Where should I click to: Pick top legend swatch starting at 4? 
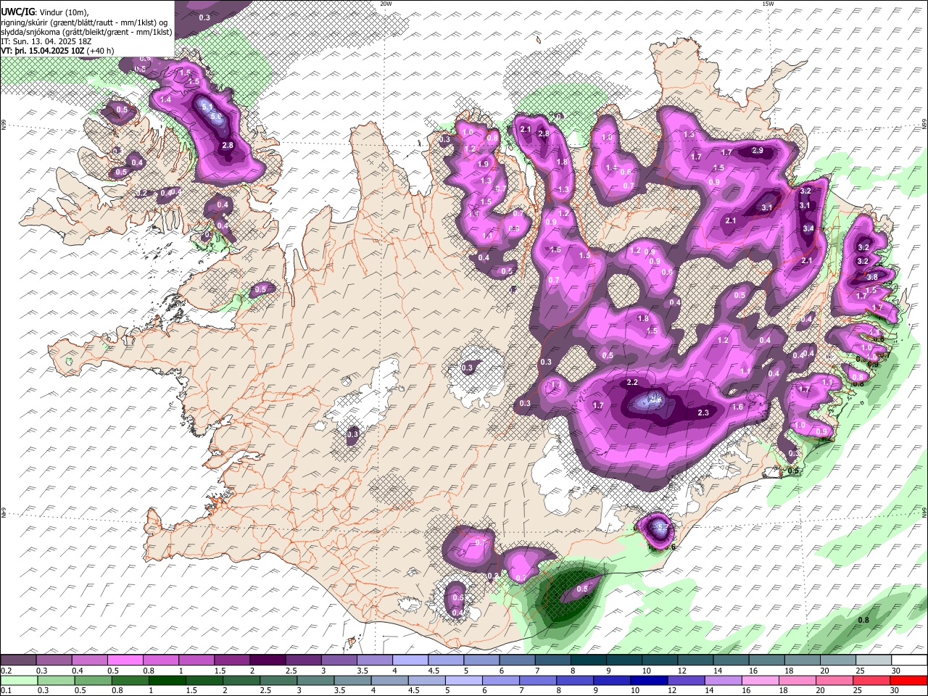[410, 660]
